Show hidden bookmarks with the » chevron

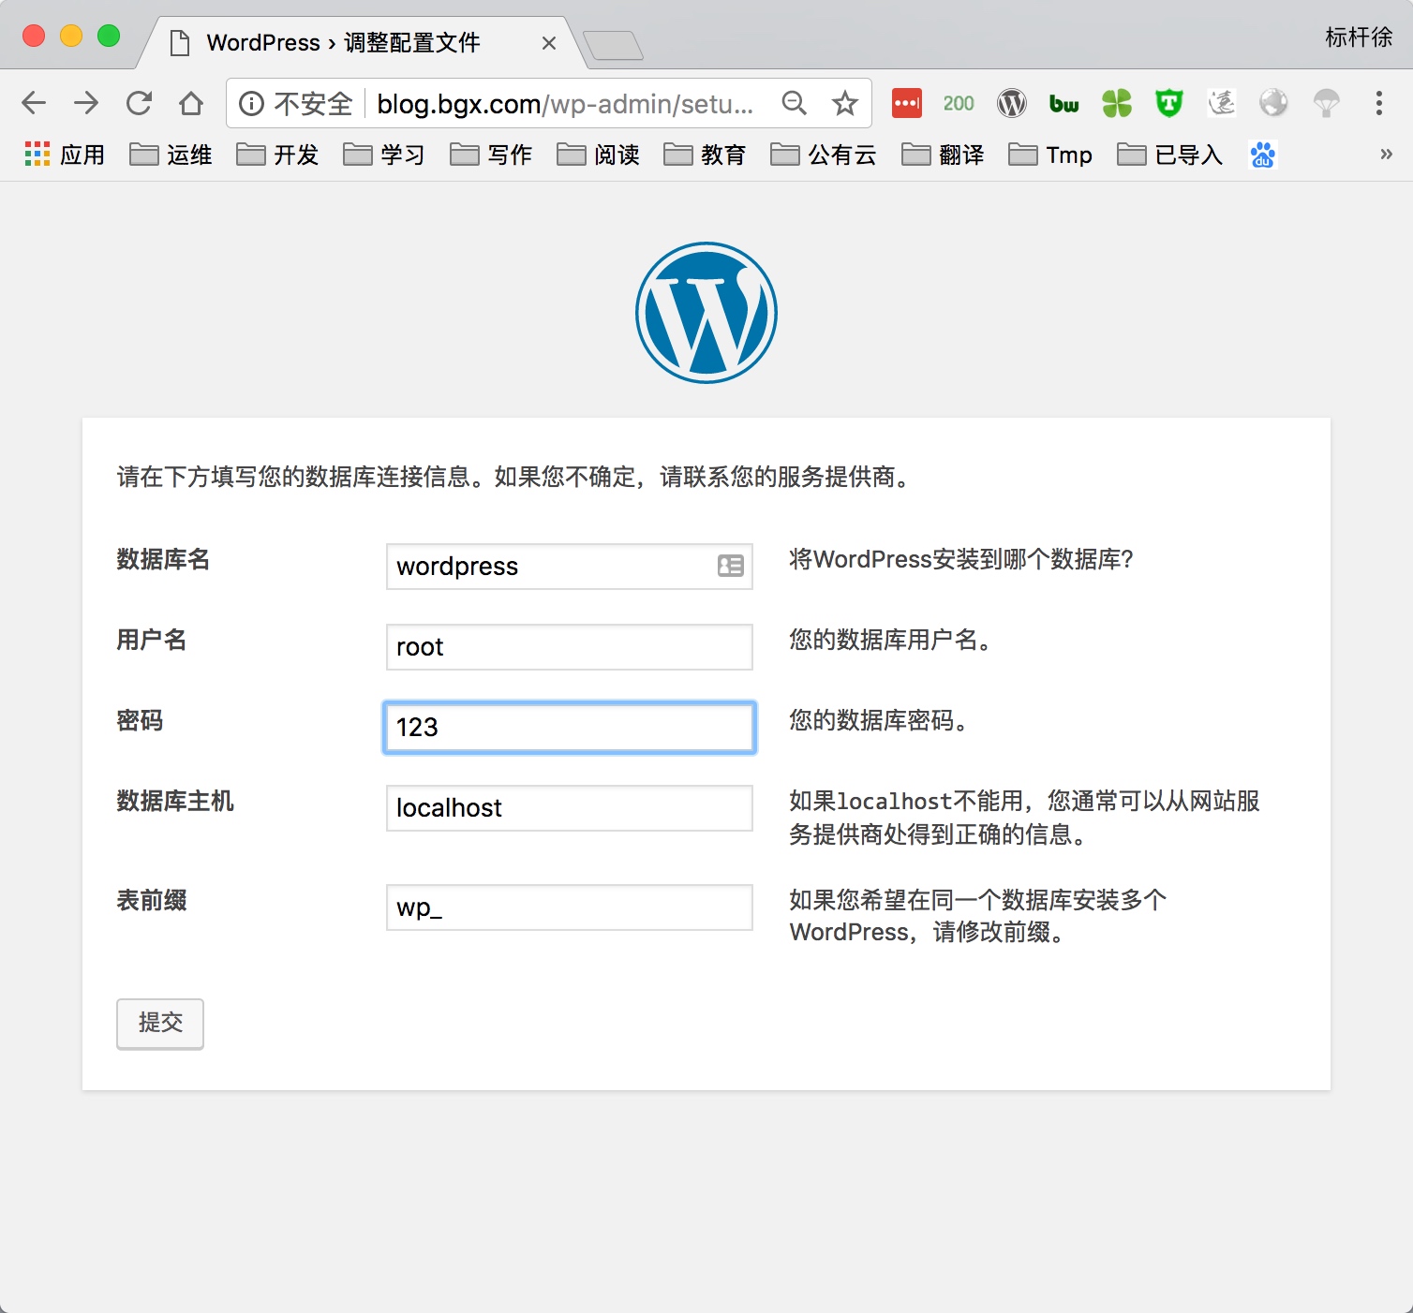click(x=1386, y=155)
